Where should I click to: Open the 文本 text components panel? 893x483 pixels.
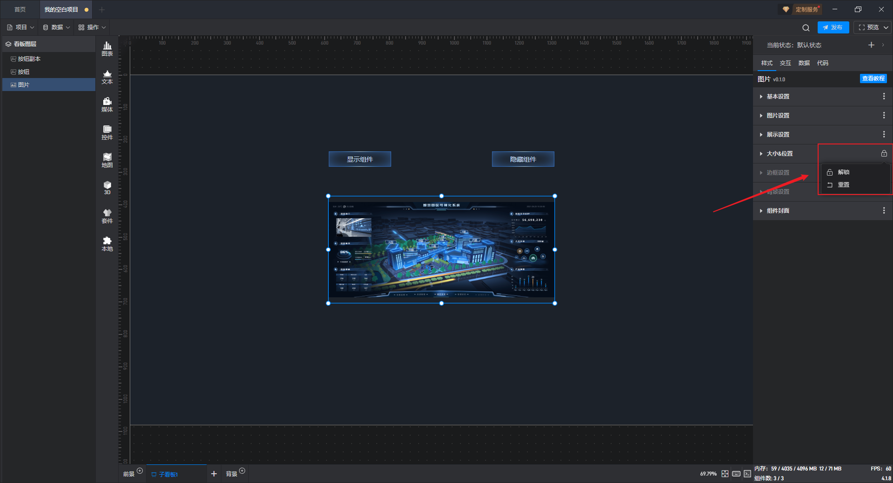(x=107, y=77)
